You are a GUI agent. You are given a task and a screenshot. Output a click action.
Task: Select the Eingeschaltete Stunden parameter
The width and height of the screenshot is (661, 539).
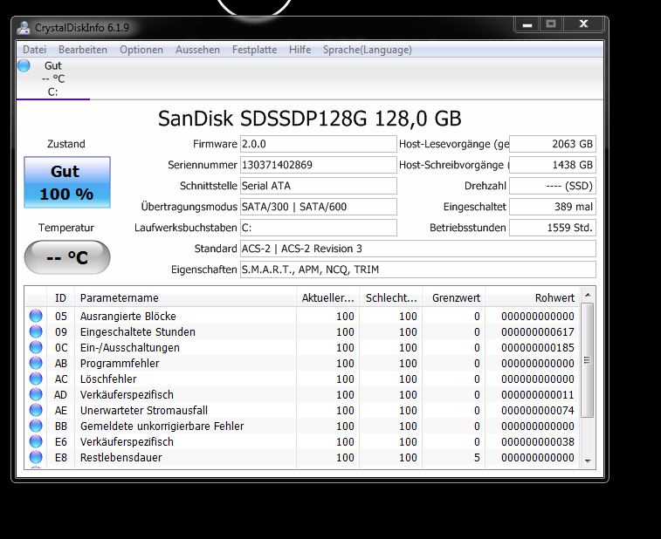coord(138,331)
